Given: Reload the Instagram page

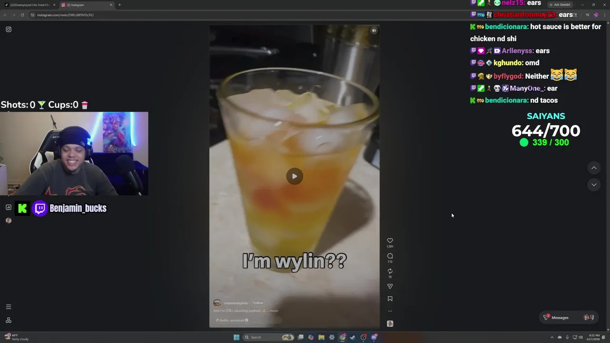Looking at the screenshot, I should (22, 15).
